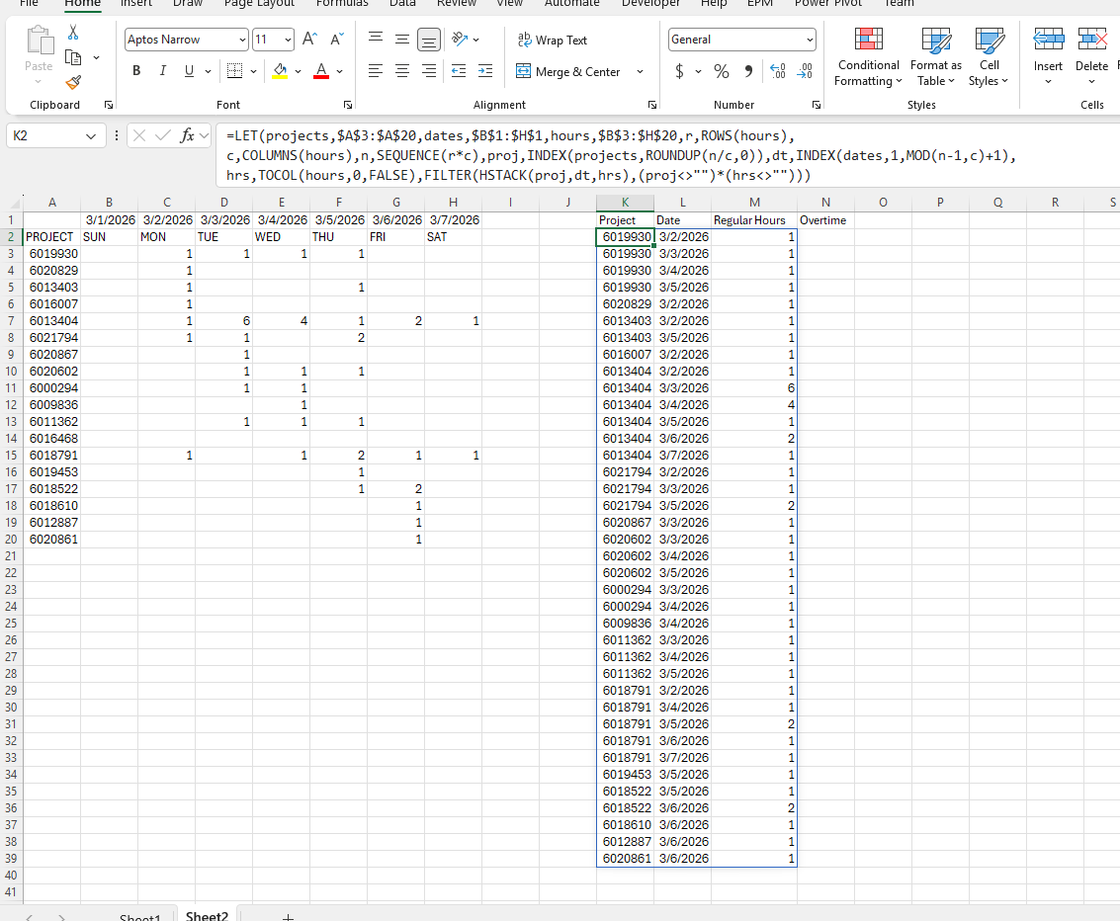Switch to the Formulas tab
The image size is (1120, 921).
pyautogui.click(x=342, y=3)
